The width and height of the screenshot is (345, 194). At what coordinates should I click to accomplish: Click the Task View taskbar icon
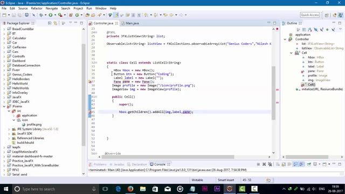[105, 189]
